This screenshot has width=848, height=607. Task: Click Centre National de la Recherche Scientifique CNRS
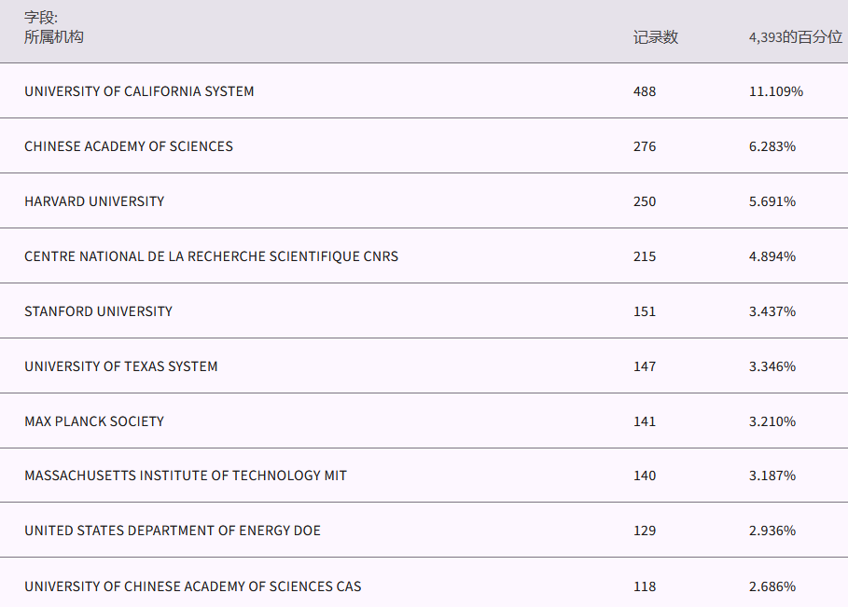click(x=211, y=256)
